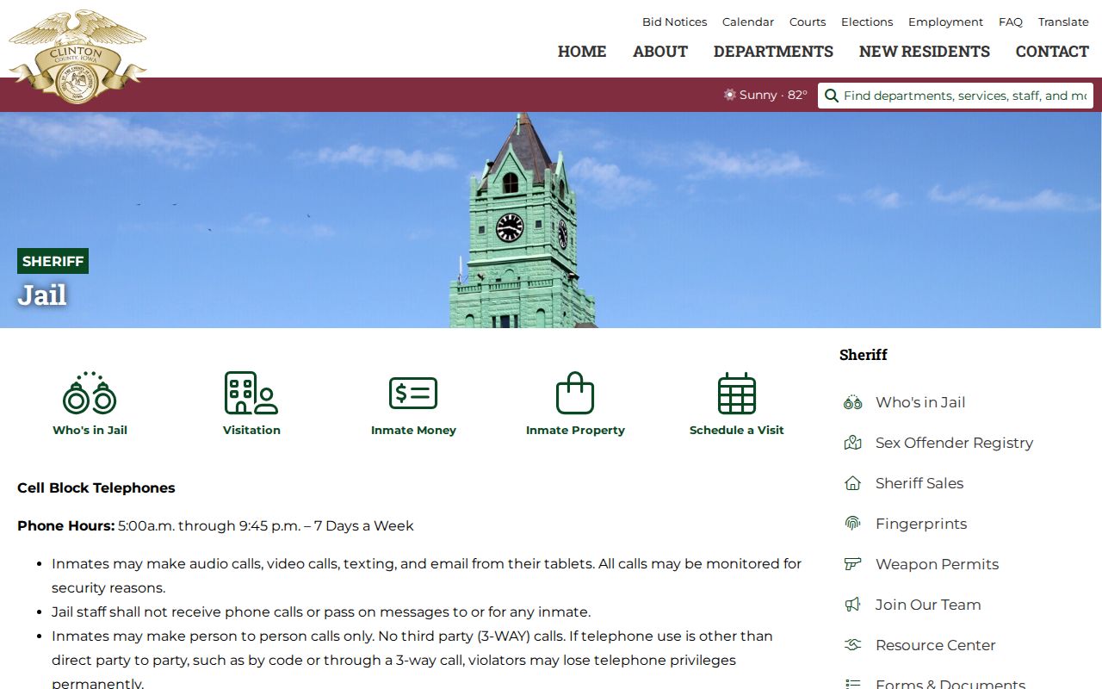Visit the Courts link
The height and width of the screenshot is (689, 1102).
click(808, 22)
